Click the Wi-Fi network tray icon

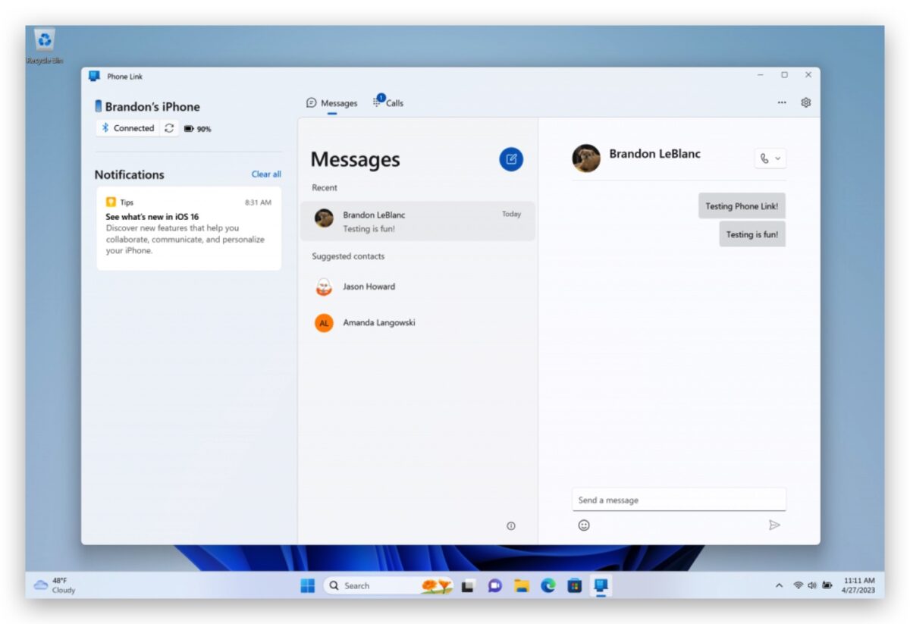coord(799,585)
